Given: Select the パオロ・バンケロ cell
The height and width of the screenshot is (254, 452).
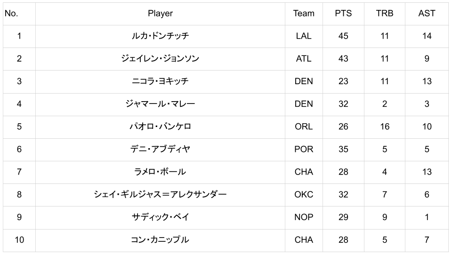Looking at the screenshot, I should click(x=160, y=127).
